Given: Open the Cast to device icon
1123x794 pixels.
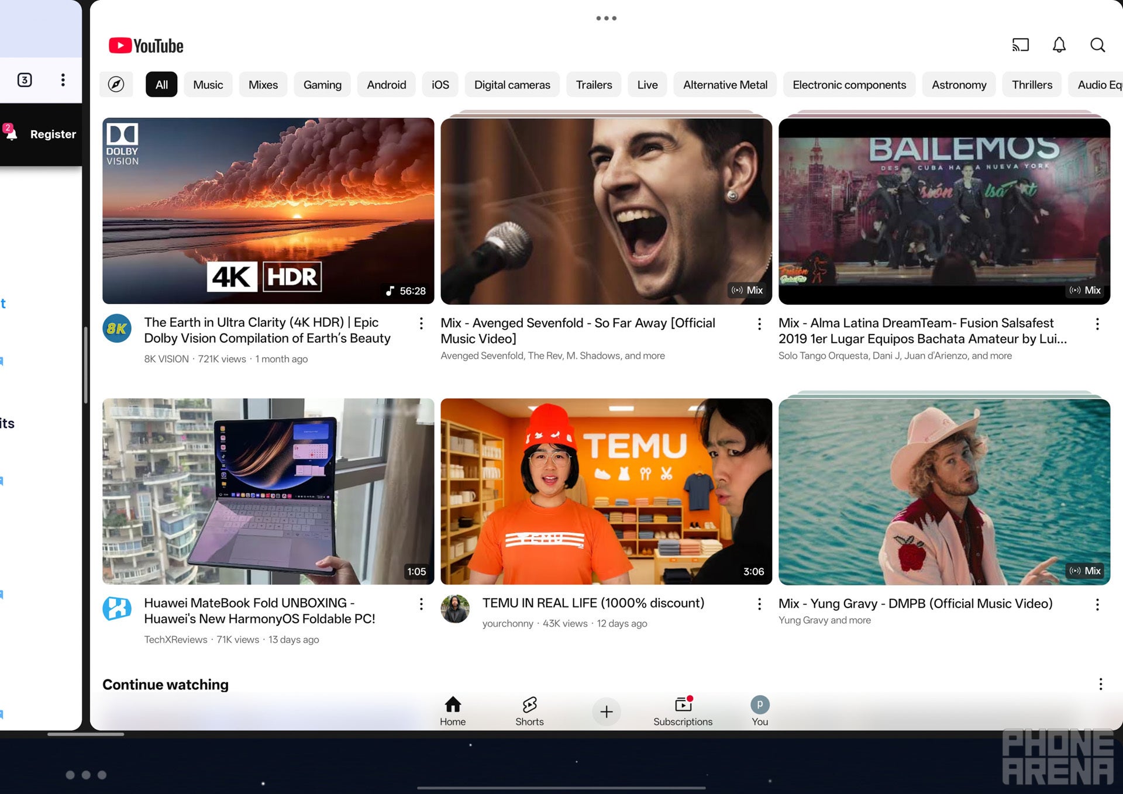Looking at the screenshot, I should (x=1020, y=45).
